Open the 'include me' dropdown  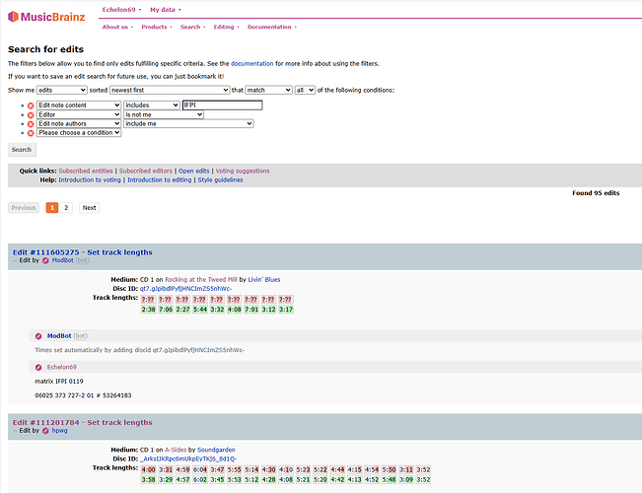pos(188,123)
